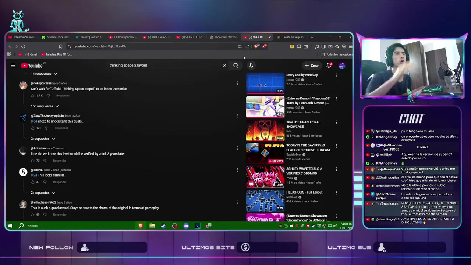Open browser extensions puzzle icon
The height and width of the screenshot is (265, 471).
point(299,46)
